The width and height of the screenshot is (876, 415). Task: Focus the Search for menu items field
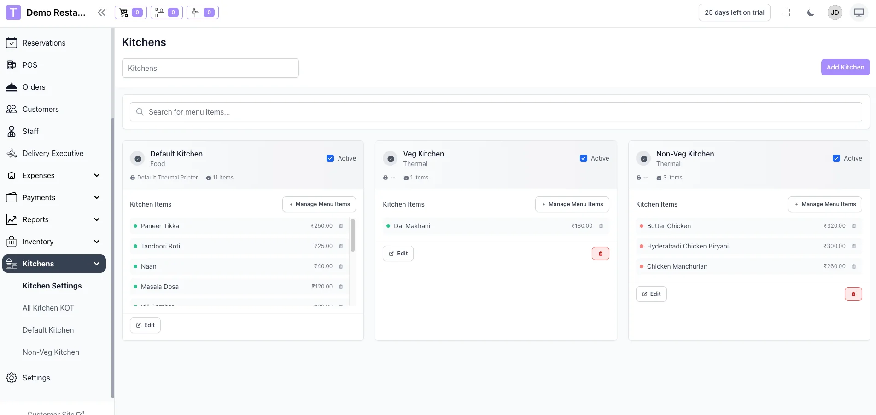click(x=496, y=112)
